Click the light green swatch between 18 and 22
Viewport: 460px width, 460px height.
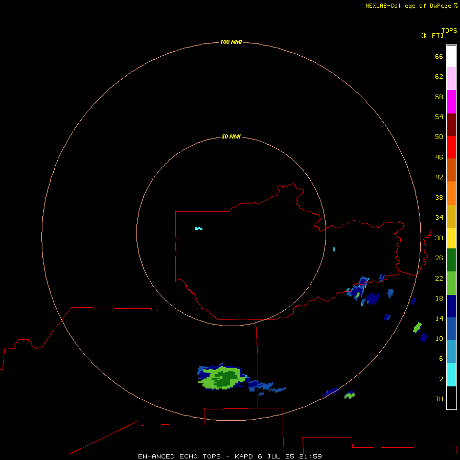pos(451,283)
